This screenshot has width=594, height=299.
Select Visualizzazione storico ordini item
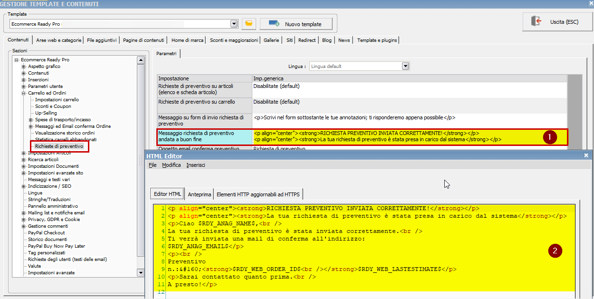tap(65, 133)
